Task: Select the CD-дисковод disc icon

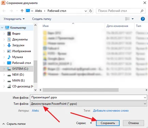Action: (9, 86)
